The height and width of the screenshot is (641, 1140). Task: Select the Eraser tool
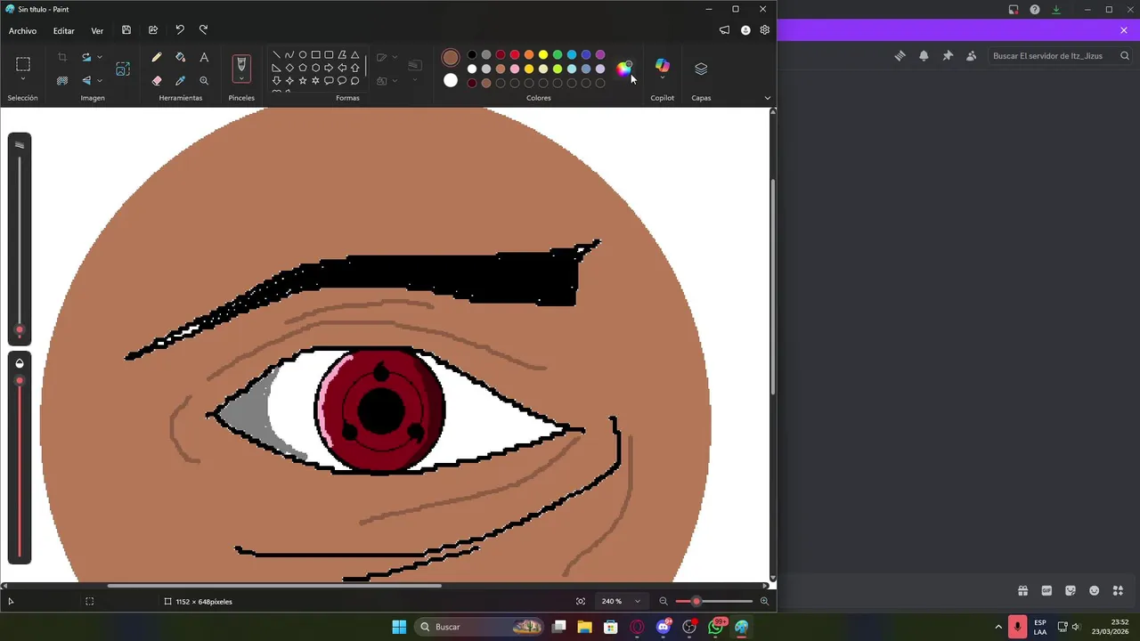[x=157, y=80]
